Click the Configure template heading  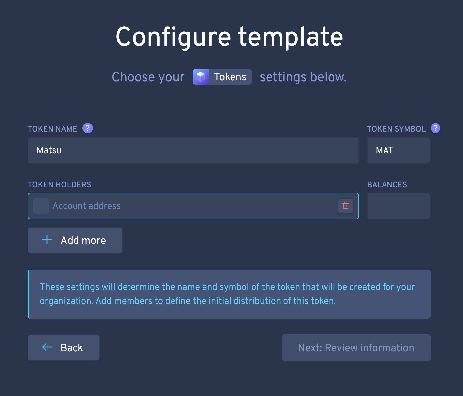(229, 37)
